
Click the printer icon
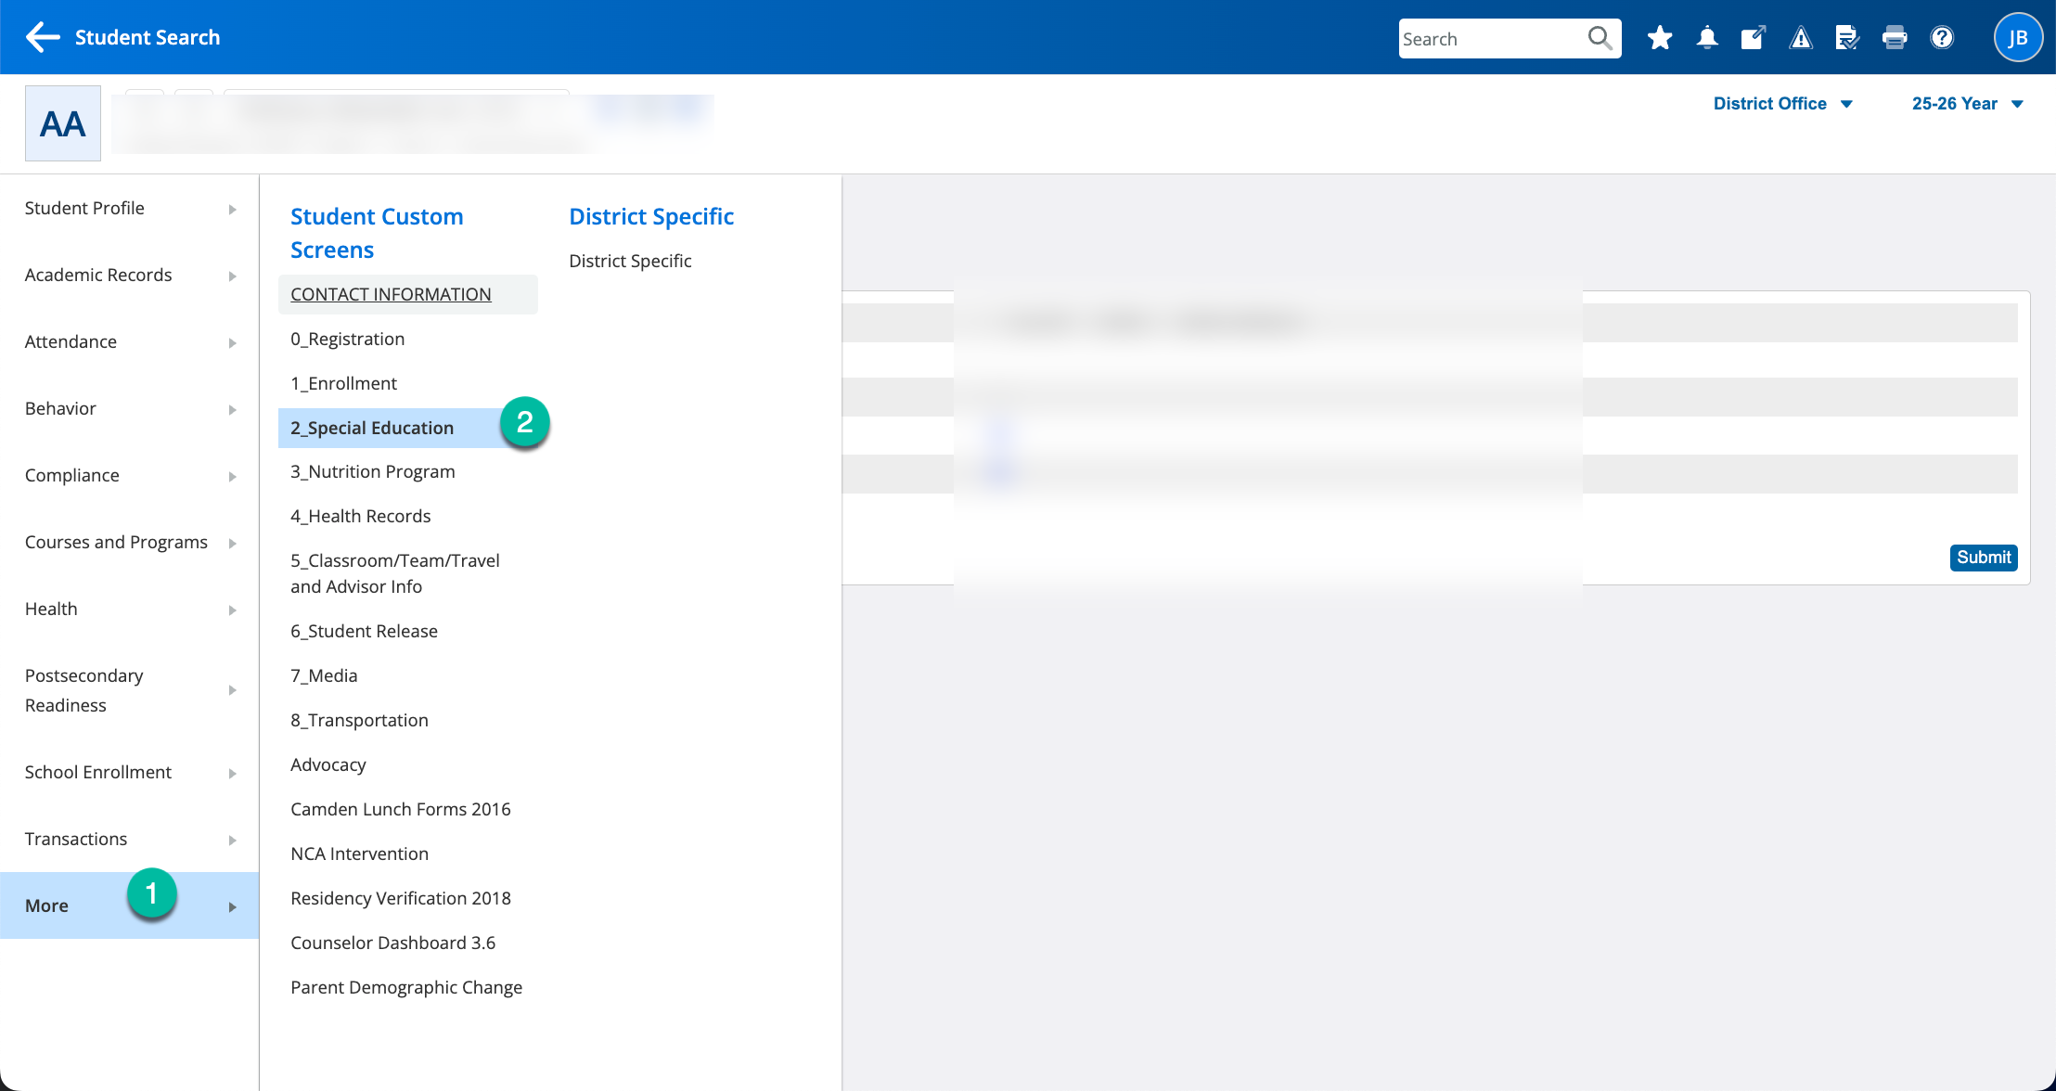[1895, 38]
